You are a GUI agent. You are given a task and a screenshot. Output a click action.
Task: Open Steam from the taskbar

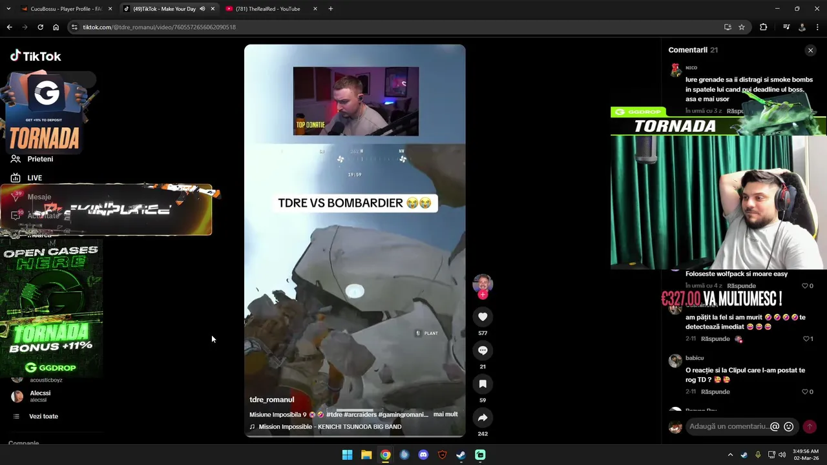coord(461,455)
